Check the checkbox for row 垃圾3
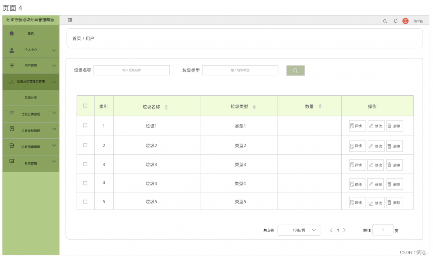433x258 pixels. [x=85, y=164]
